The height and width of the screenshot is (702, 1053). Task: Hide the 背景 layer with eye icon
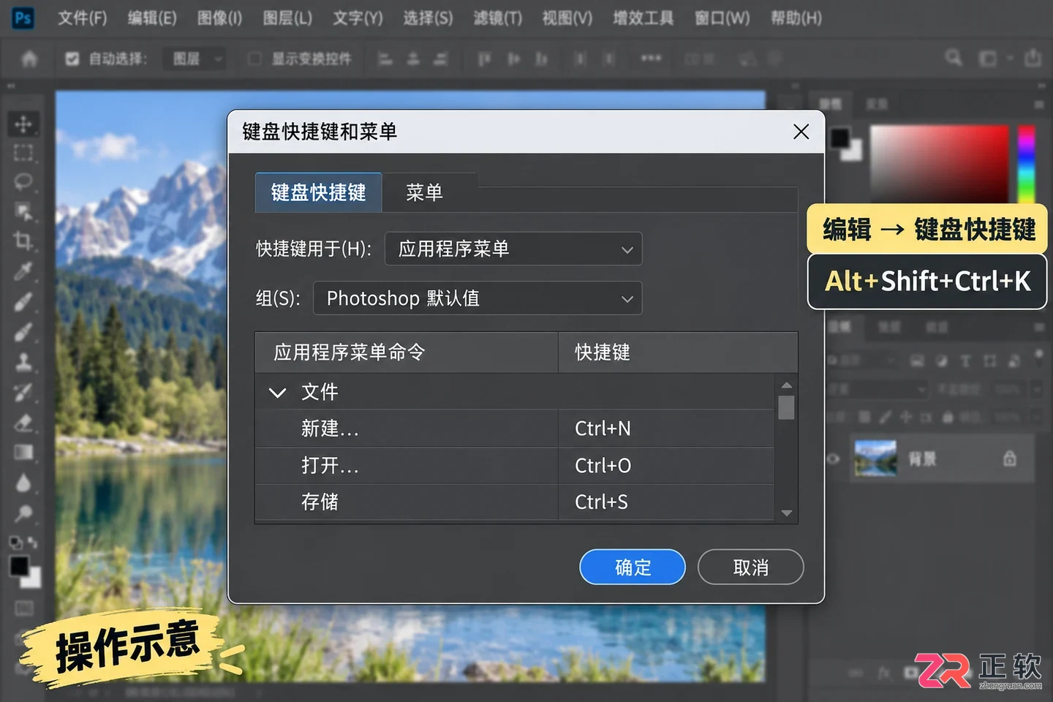click(833, 459)
